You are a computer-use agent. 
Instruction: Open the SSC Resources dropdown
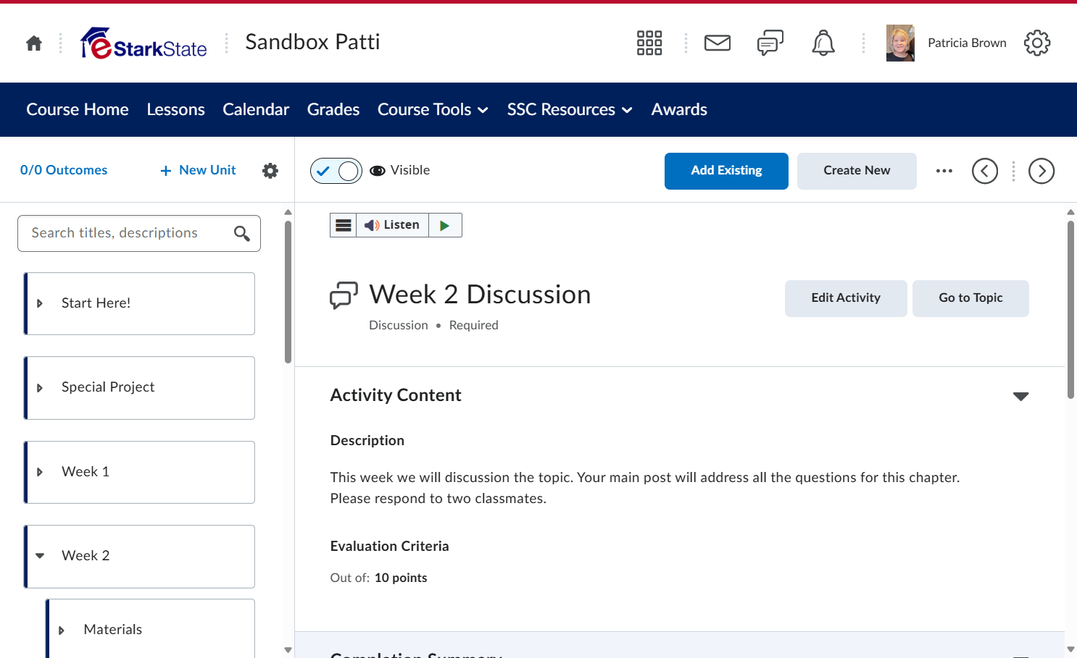pos(570,109)
